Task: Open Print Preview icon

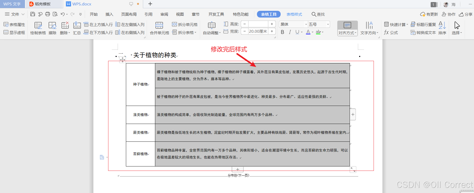Action: [x=55, y=14]
